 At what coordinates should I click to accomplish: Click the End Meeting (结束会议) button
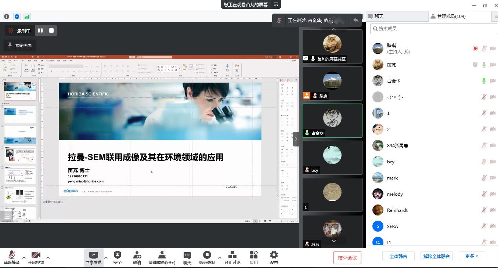tap(347, 258)
